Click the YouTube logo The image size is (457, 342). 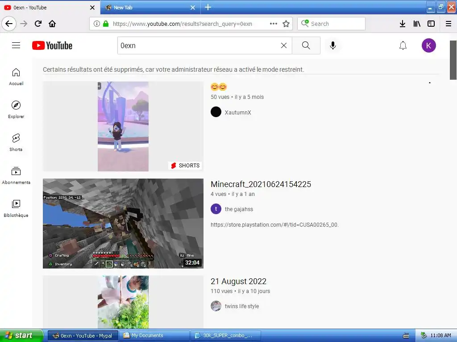52,45
